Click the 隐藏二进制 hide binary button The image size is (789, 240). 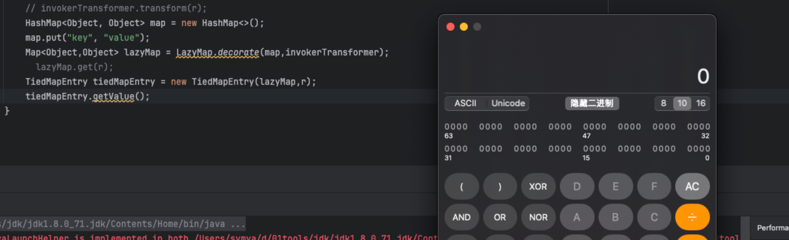click(592, 103)
